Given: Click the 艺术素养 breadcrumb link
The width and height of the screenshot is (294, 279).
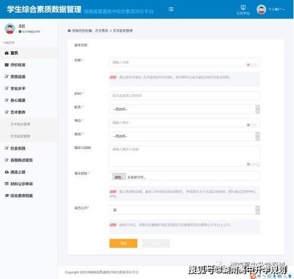Looking at the screenshot, I should point(101,31).
